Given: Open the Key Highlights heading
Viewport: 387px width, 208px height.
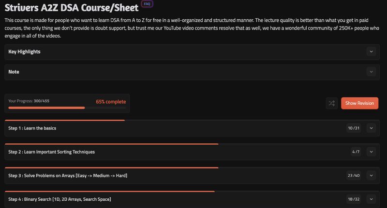Looking at the screenshot, I should (24, 52).
